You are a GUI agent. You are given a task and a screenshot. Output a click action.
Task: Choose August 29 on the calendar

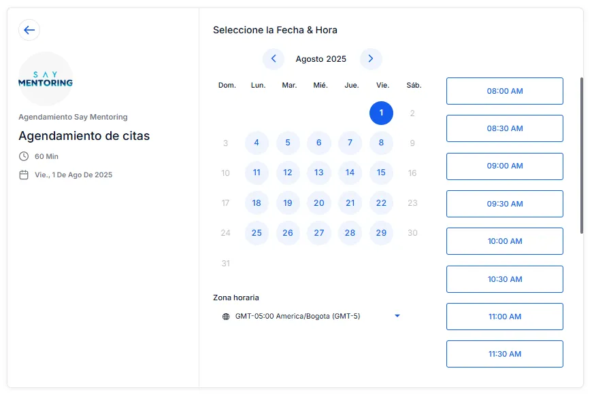tap(381, 233)
